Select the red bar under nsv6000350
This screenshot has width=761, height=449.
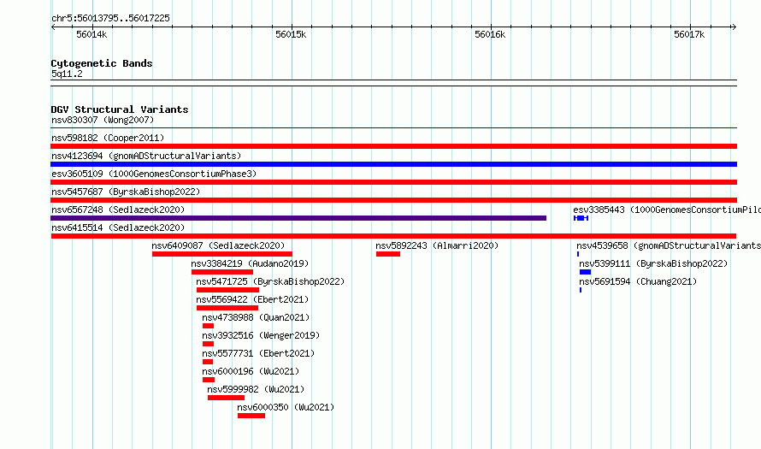(251, 416)
